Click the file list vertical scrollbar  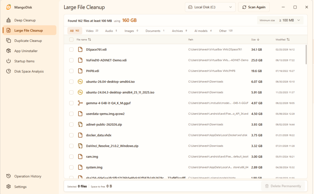pyautogui.click(x=306, y=54)
